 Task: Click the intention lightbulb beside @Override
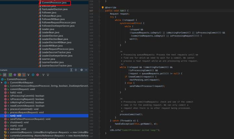point(103,7)
